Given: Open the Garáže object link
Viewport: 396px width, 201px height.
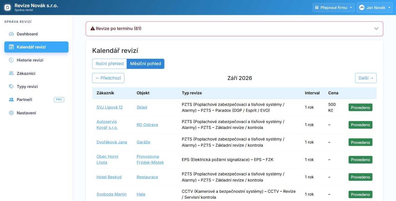Looking at the screenshot, I should [x=143, y=142].
